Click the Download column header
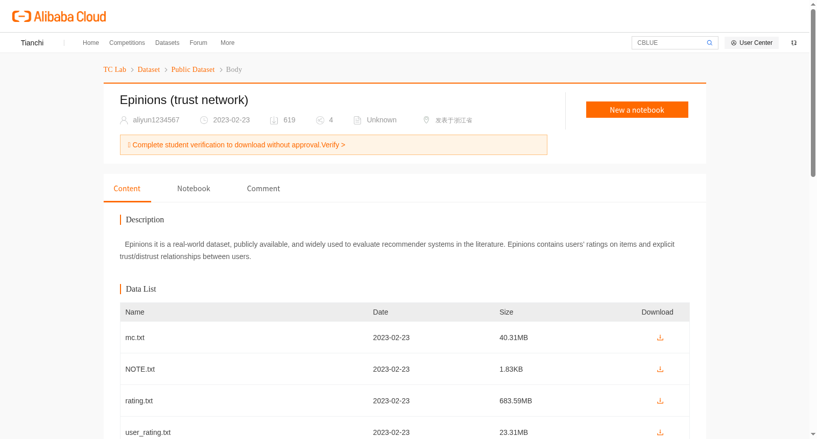Image resolution: width=817 pixels, height=439 pixels. tap(658, 312)
